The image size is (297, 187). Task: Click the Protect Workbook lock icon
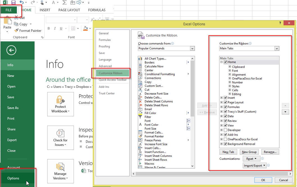pyautogui.click(x=60, y=100)
